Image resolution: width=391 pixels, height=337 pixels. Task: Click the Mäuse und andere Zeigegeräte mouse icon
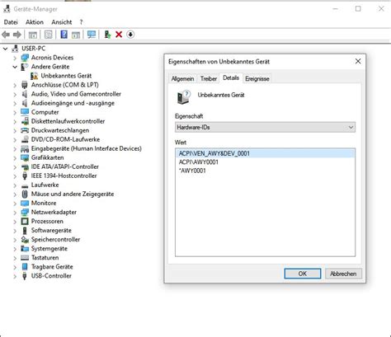[x=25, y=194]
